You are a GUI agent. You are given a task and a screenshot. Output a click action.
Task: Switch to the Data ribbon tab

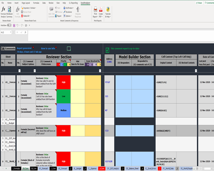(44, 3)
